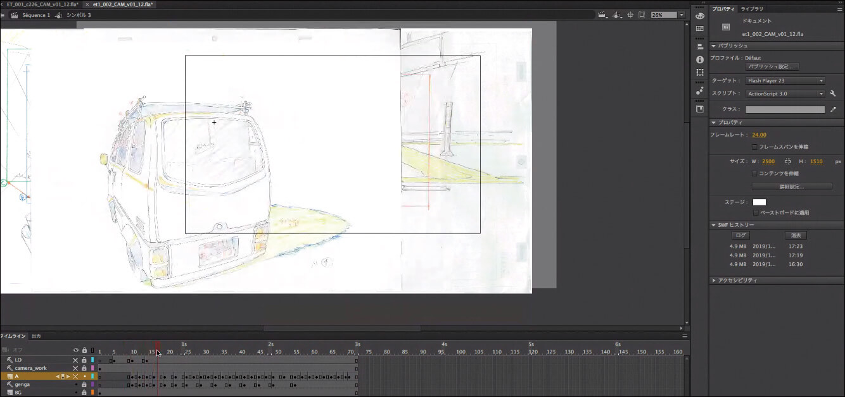This screenshot has width=845, height=397.
Task: Switch to the 出力 tab
Action: (36, 336)
